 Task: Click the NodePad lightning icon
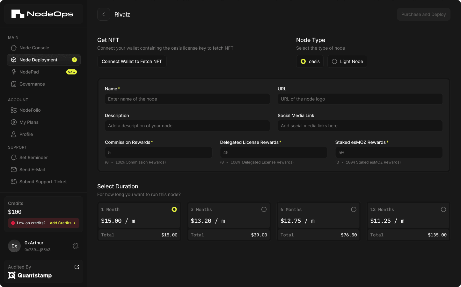(14, 72)
